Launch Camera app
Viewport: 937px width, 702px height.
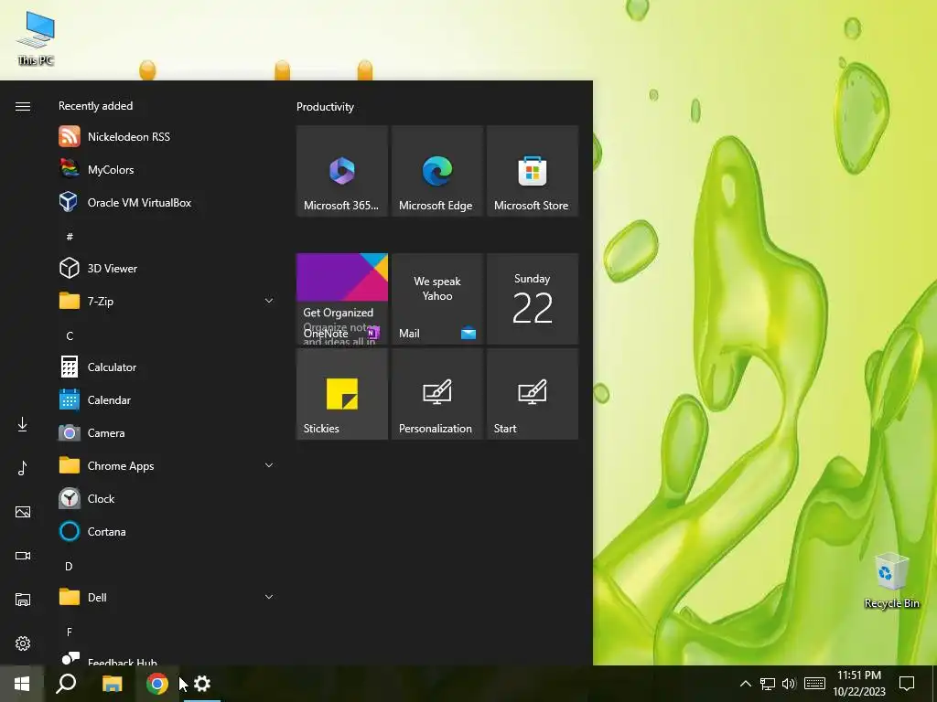pyautogui.click(x=167, y=432)
